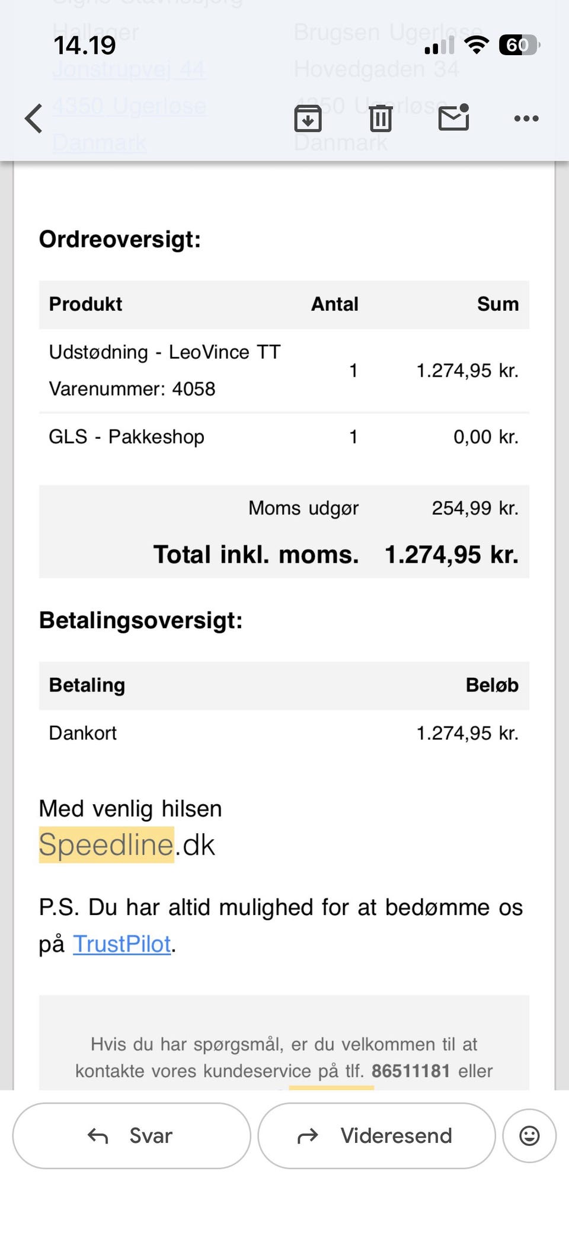Tap the Jonstrupvej 44 address link
569x1233 pixels.
pyautogui.click(x=129, y=69)
